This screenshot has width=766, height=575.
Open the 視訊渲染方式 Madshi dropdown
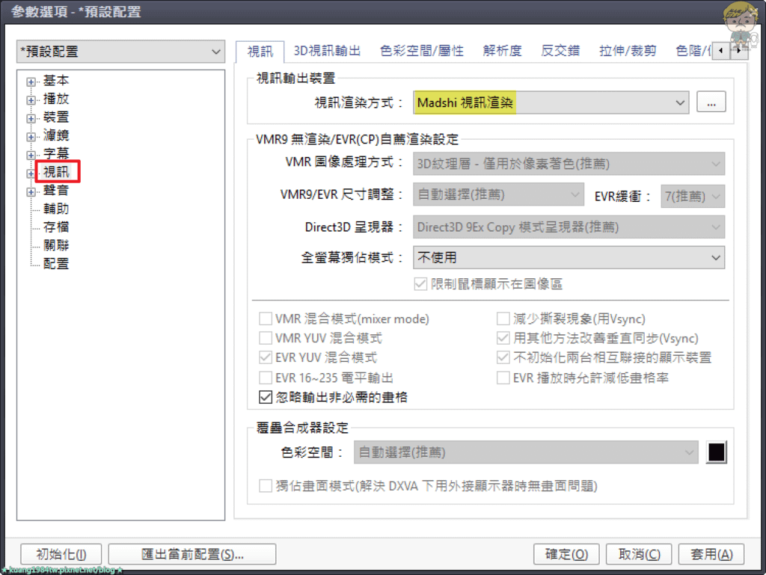pos(551,102)
